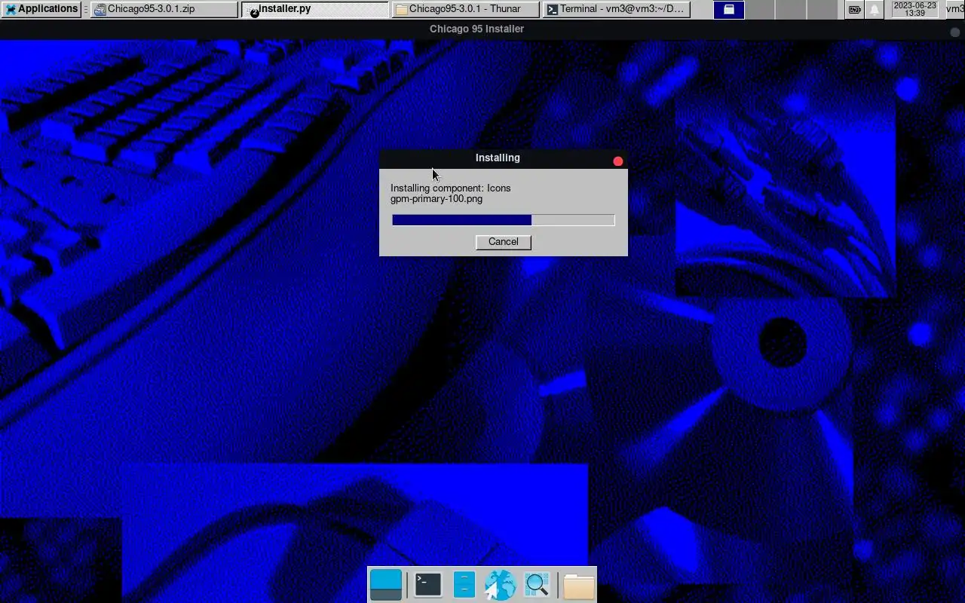
Task: Cancel the icon installation
Action: 503,242
